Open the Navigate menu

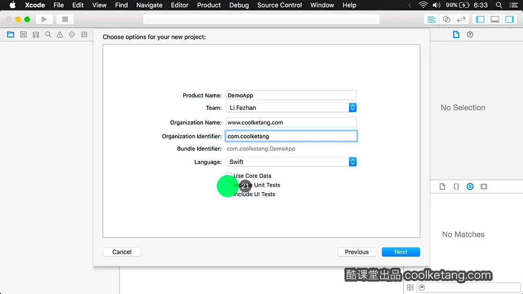point(149,5)
